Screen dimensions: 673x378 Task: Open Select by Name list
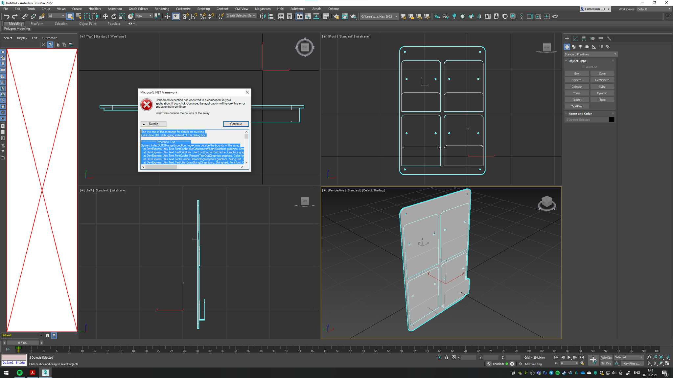click(x=79, y=16)
